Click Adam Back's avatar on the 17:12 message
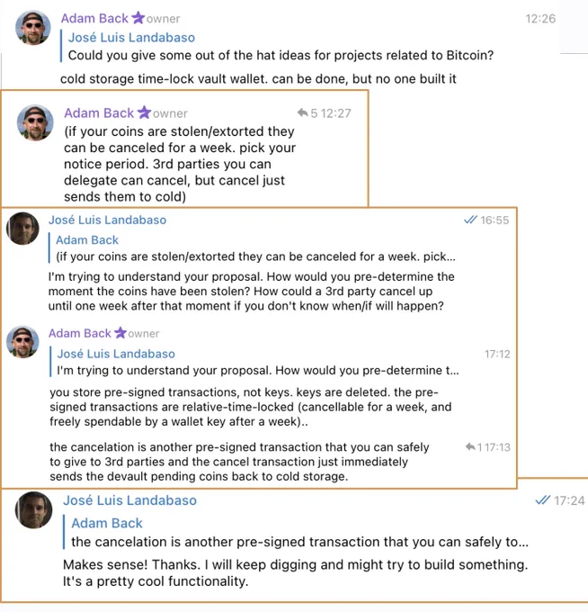Viewport: 588px width, 612px height. click(22, 342)
